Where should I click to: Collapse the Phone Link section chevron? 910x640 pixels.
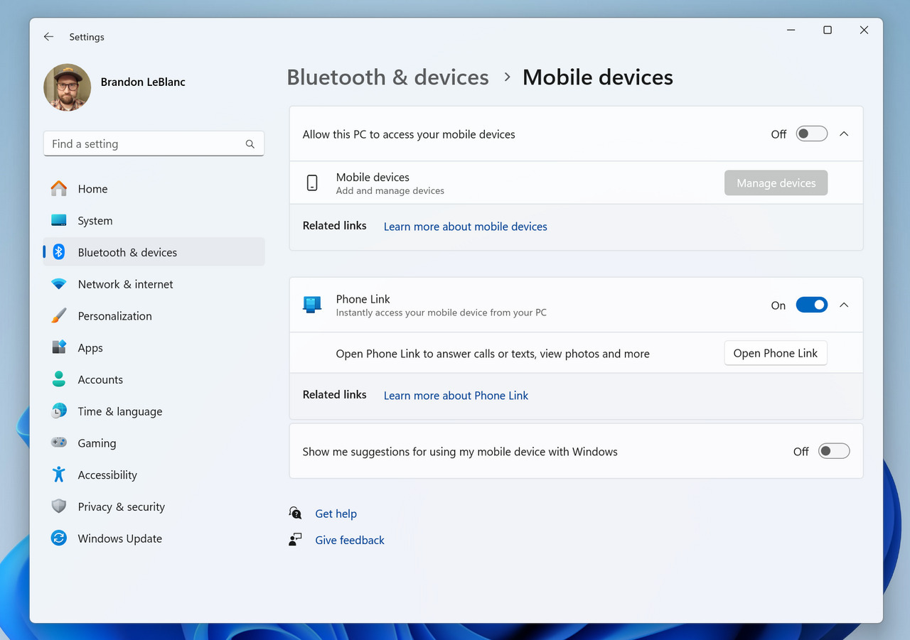[844, 305]
